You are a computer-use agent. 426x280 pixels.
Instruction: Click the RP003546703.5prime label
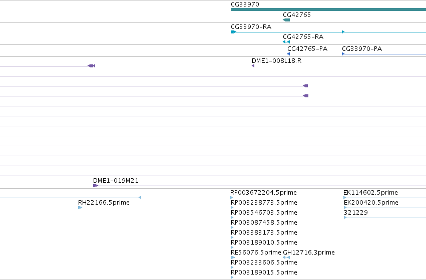264,213
